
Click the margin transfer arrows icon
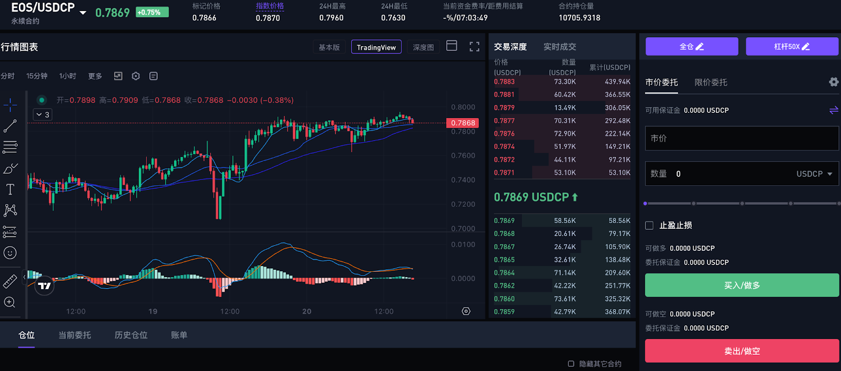834,110
